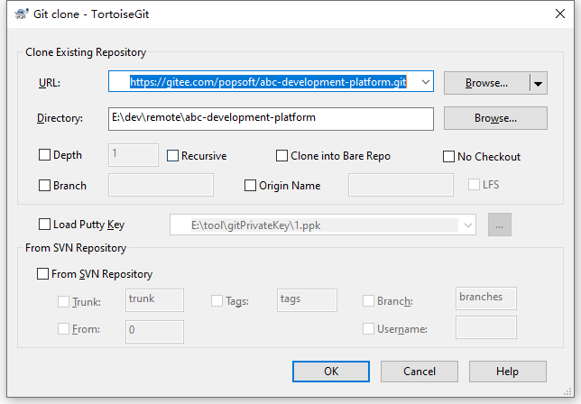
Task: Toggle the Tags checkbox
Action: click(217, 300)
